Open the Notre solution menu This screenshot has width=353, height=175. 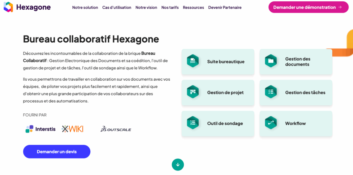coord(85,8)
